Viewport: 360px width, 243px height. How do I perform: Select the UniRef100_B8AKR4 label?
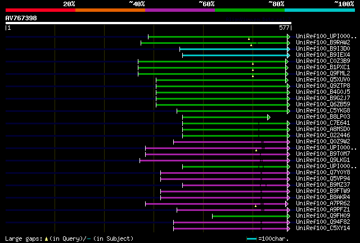coord(323,197)
